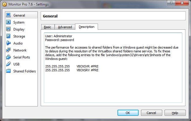
Task: Click the Display monitor icon
Action: [x=8, y=29]
